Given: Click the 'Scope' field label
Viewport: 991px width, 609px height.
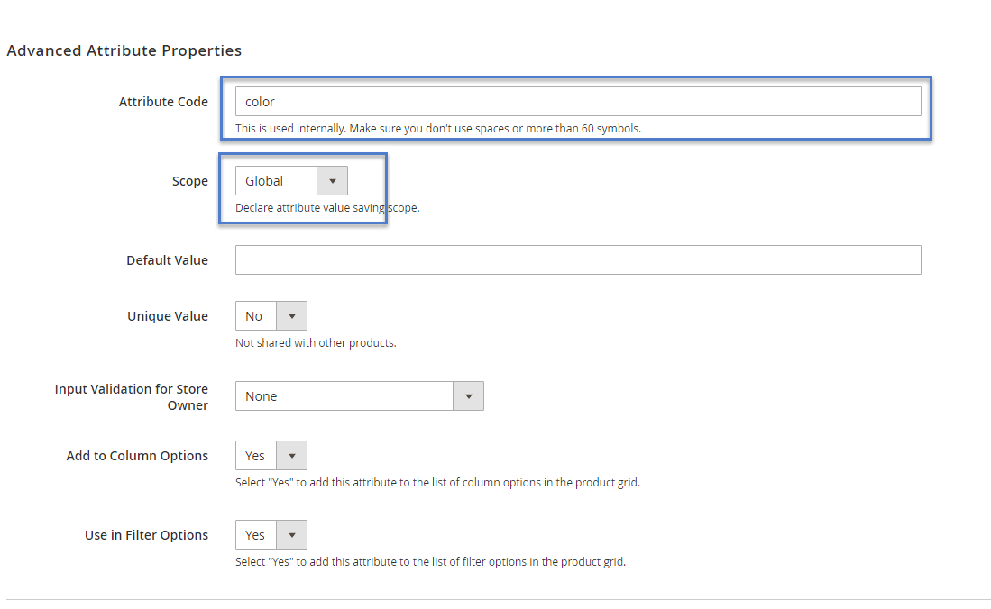Looking at the screenshot, I should 189,181.
